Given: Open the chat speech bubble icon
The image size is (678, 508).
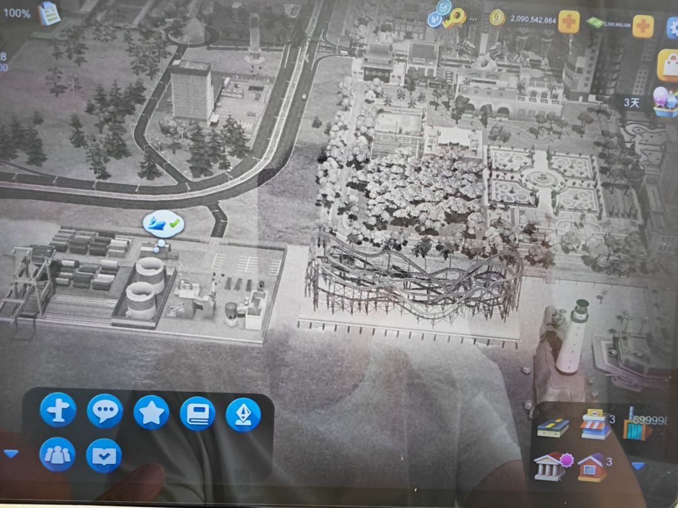Looking at the screenshot, I should coord(105,411).
